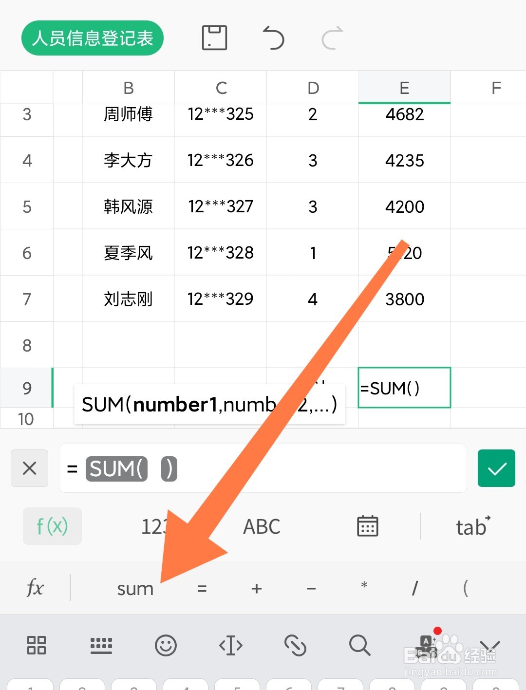Open the emoji keyboard icon
The image size is (526, 690).
[166, 646]
